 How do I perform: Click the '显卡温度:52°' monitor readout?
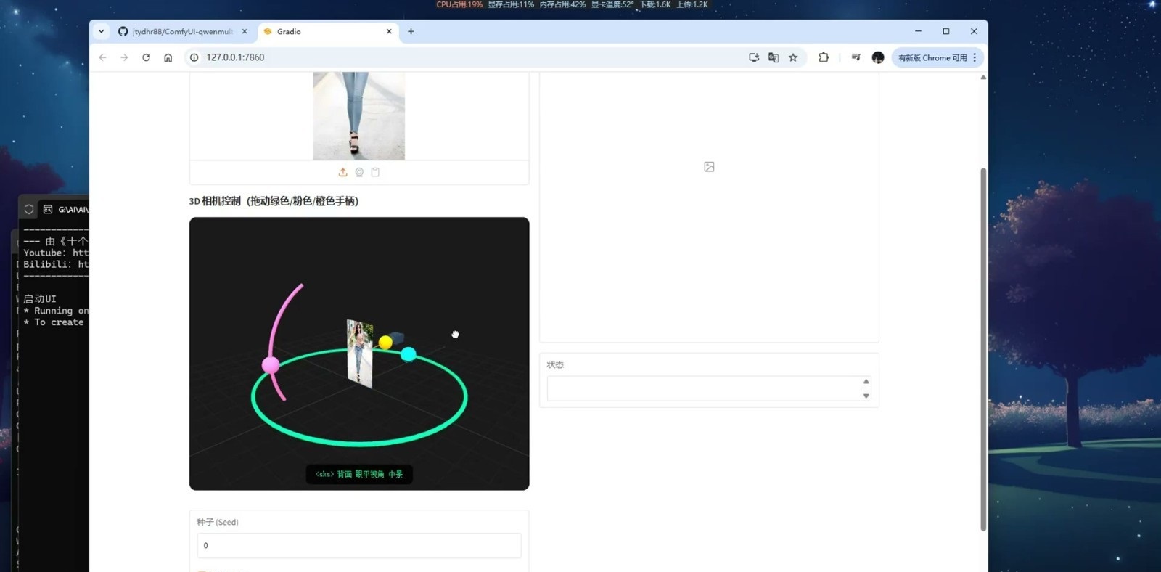[x=612, y=4]
